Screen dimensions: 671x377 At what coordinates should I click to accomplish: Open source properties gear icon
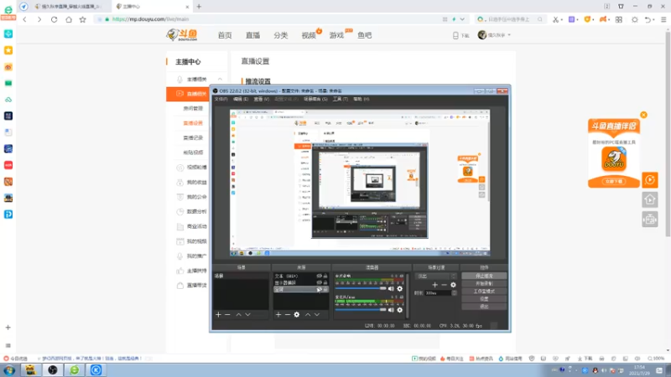(x=297, y=315)
